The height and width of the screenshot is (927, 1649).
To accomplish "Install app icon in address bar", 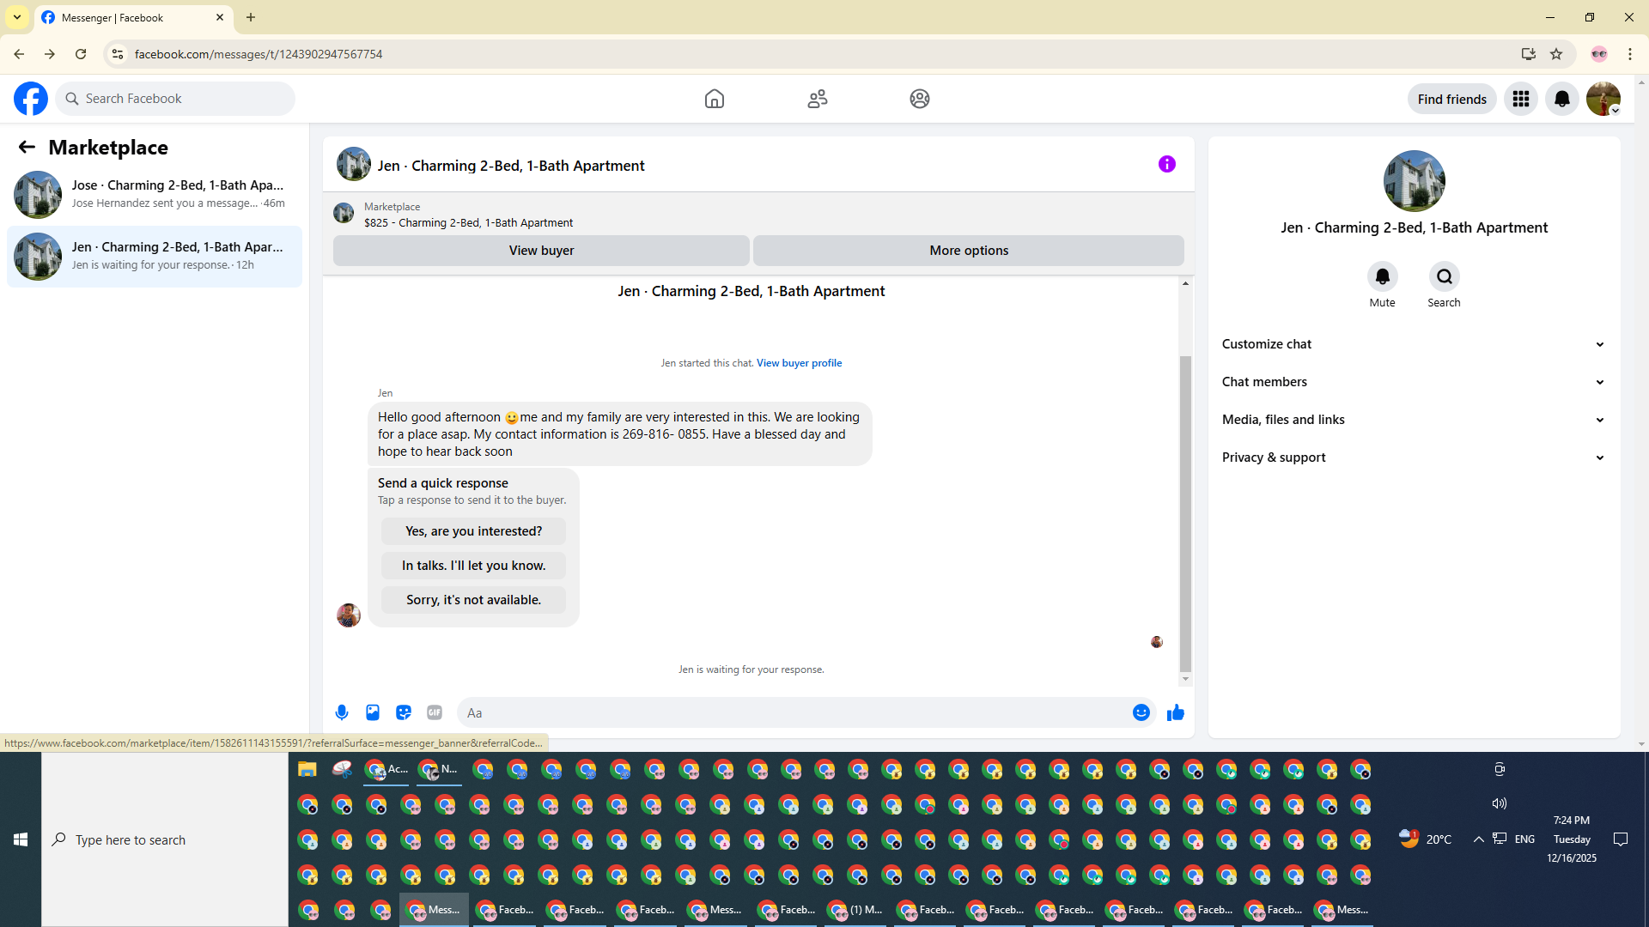I will pyautogui.click(x=1528, y=54).
